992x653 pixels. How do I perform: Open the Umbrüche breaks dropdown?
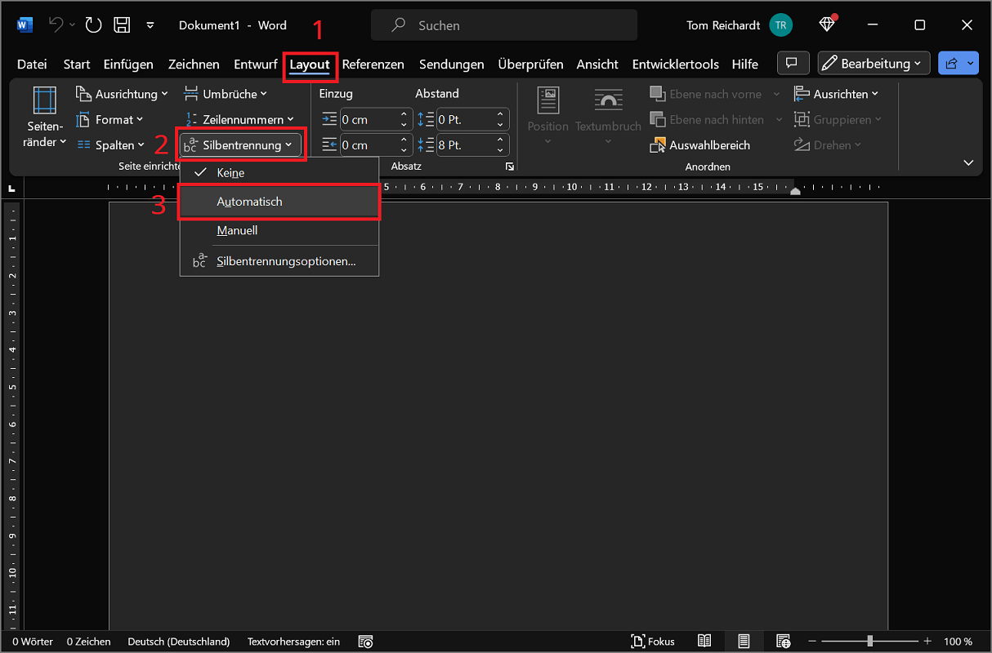(x=226, y=94)
